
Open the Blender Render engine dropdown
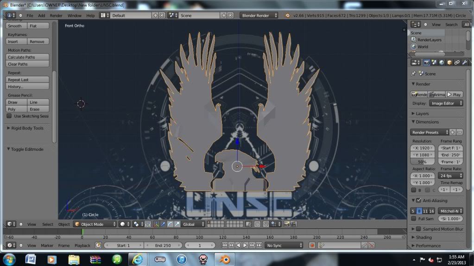pos(259,15)
